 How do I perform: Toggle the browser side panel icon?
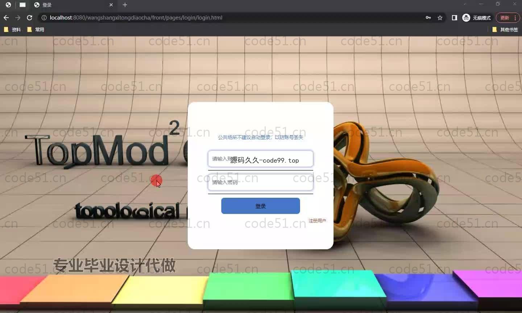(x=454, y=17)
